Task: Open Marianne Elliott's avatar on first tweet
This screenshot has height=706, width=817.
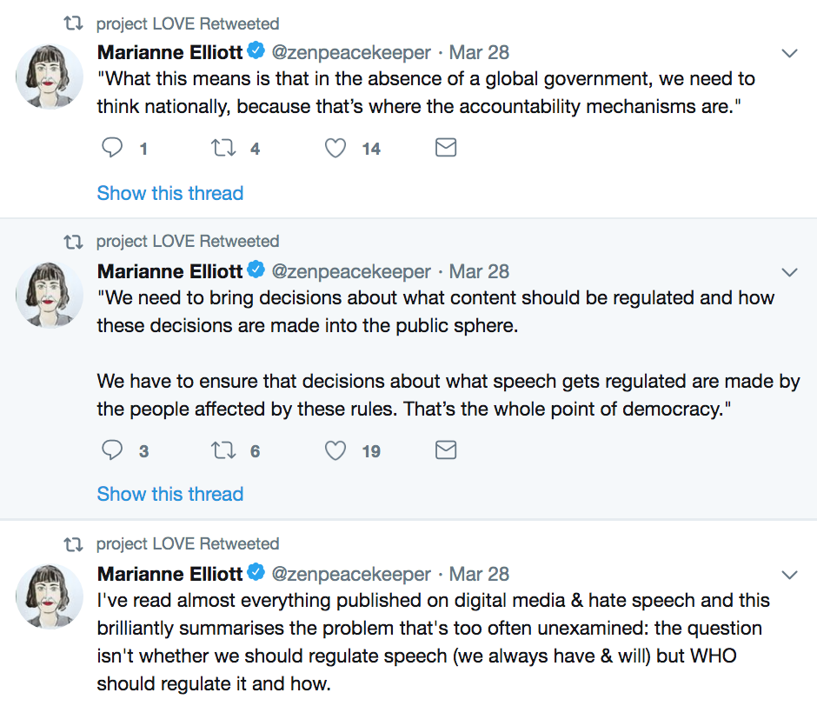Action: coord(50,77)
